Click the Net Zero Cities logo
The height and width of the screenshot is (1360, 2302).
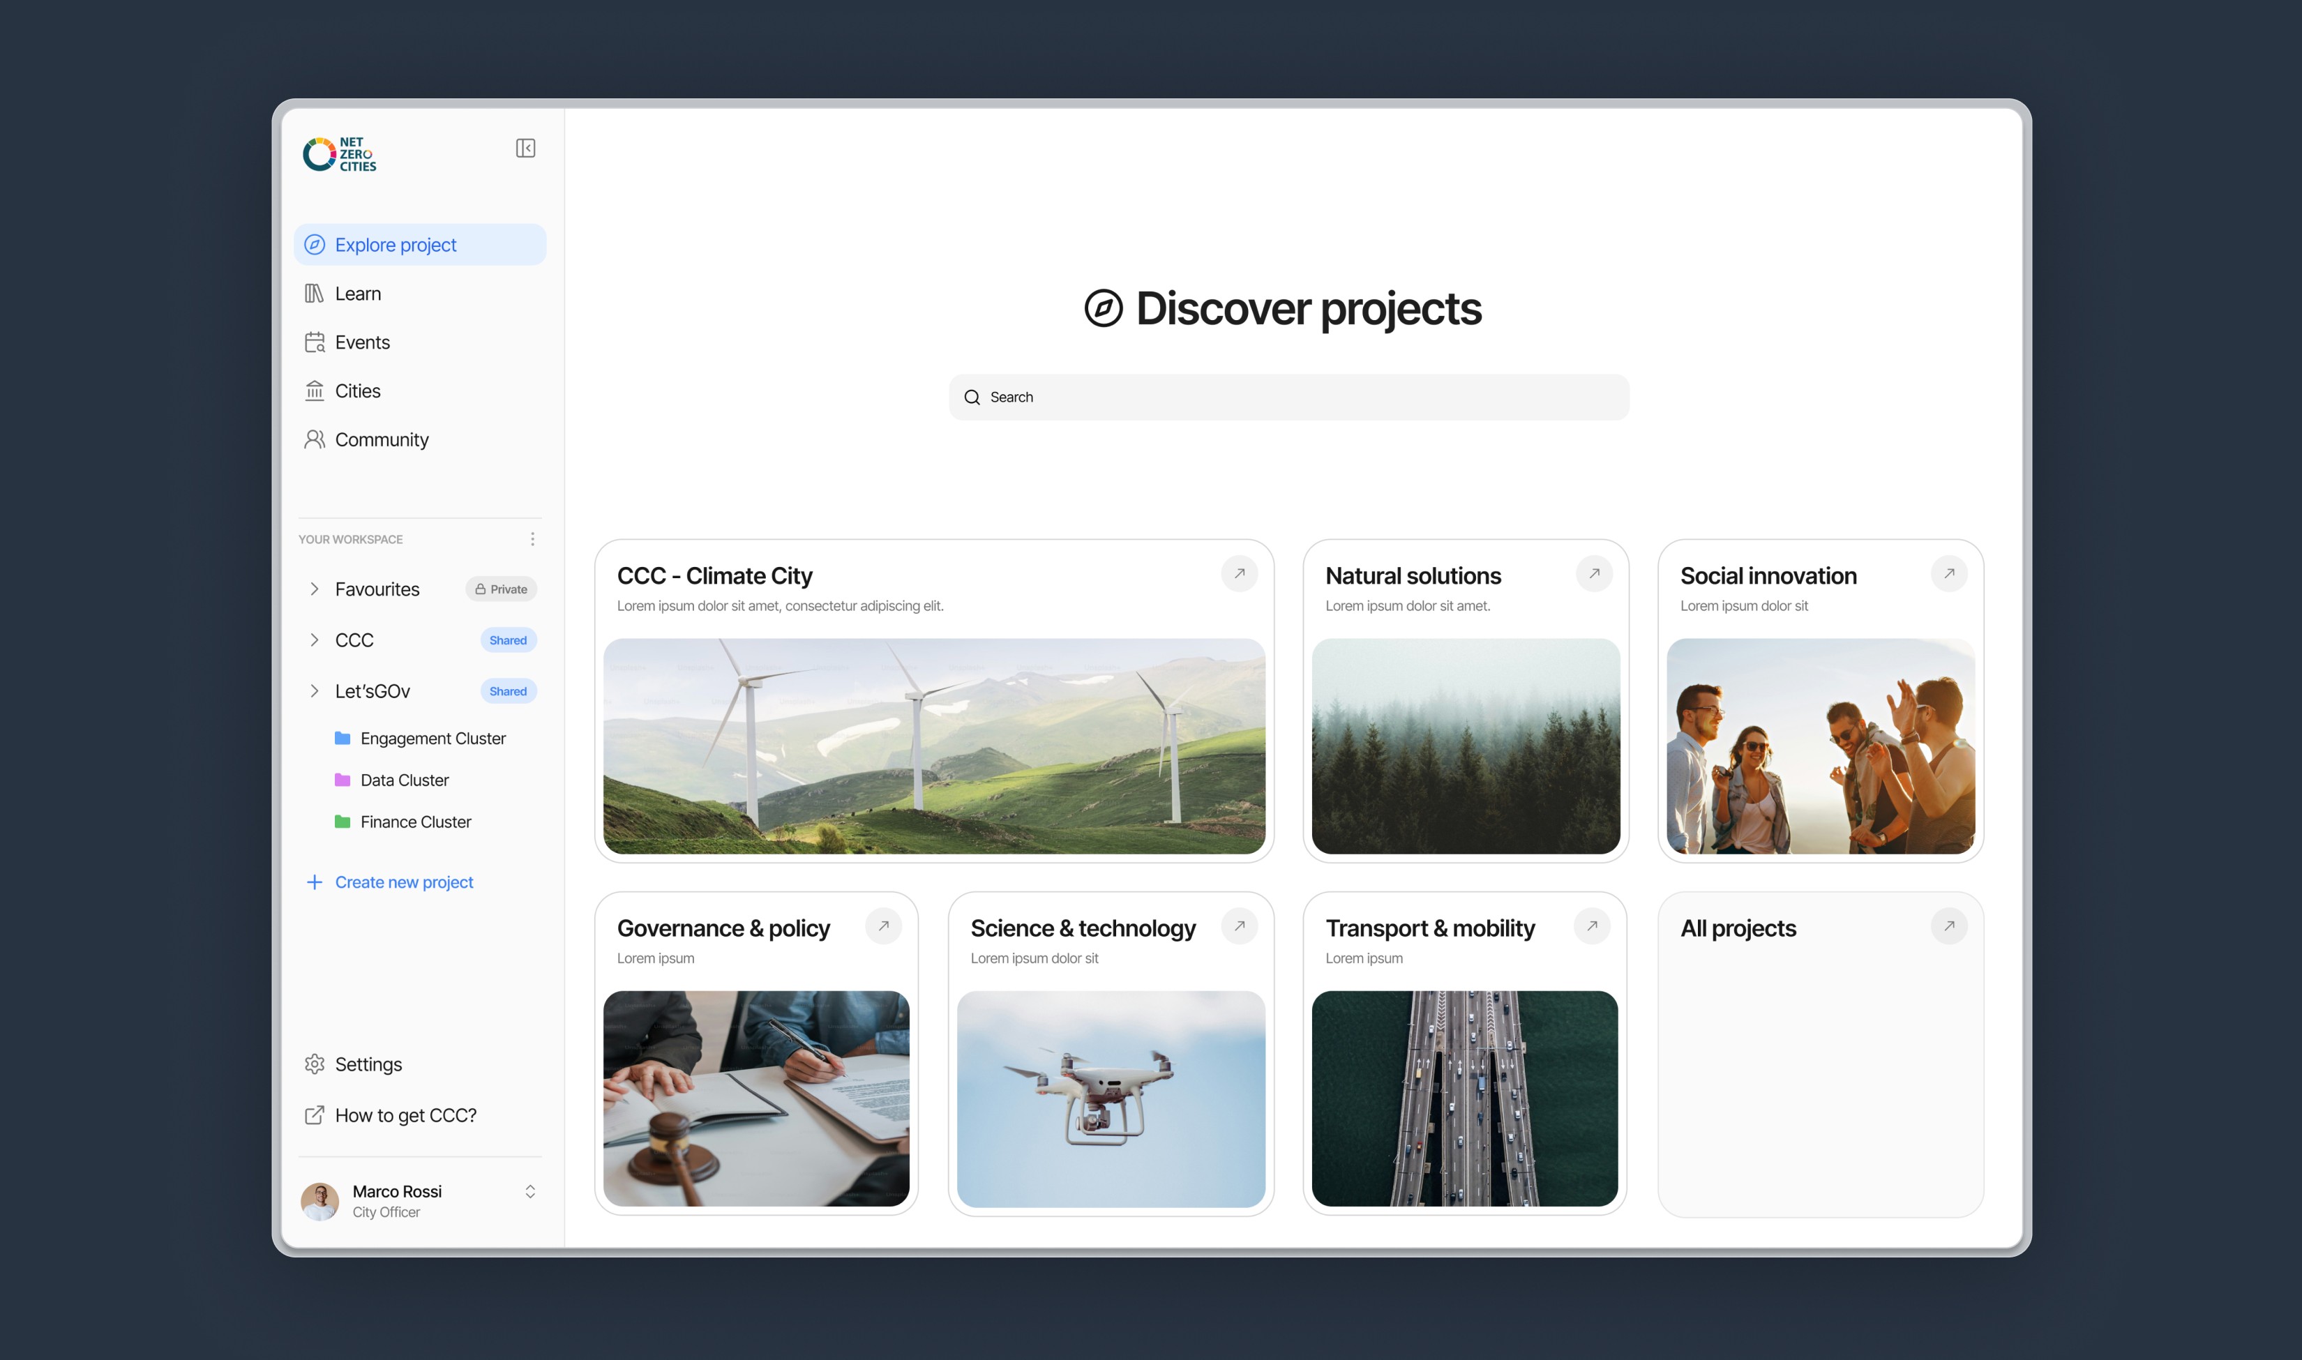click(x=340, y=154)
